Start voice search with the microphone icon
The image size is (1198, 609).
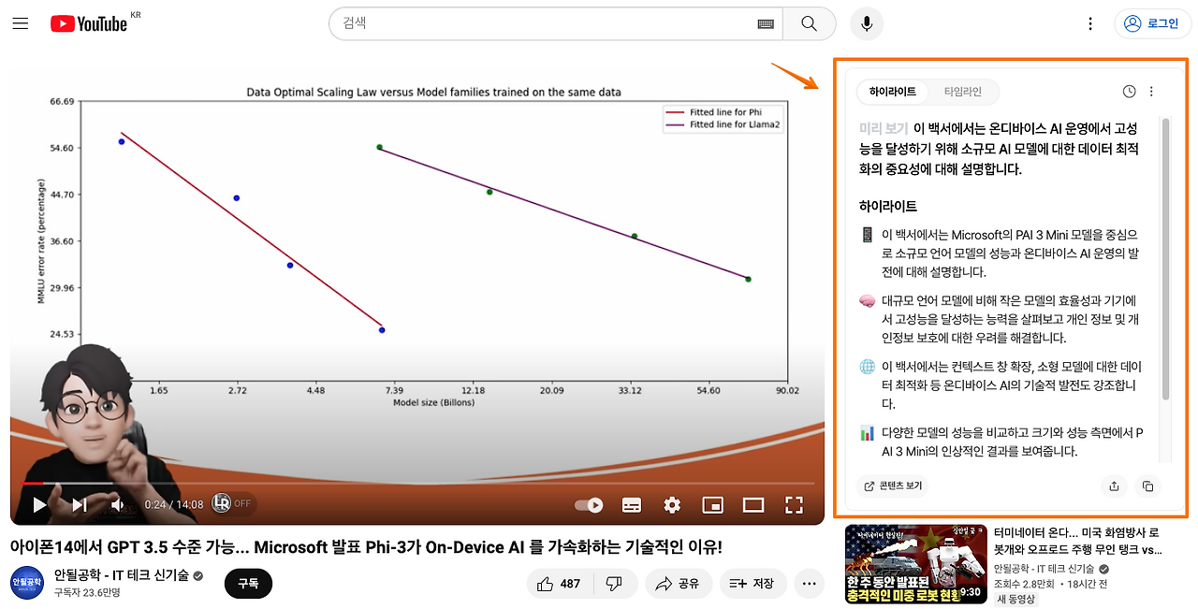coord(866,23)
